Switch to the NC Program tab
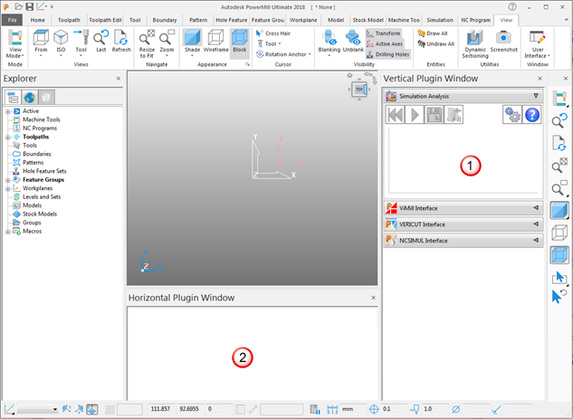Viewport: 573px width, 419px height. [475, 20]
